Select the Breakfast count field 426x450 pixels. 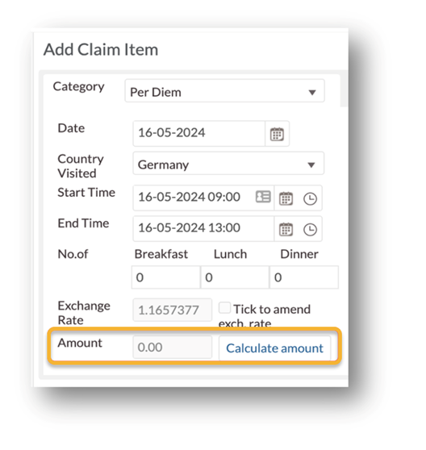tap(165, 277)
